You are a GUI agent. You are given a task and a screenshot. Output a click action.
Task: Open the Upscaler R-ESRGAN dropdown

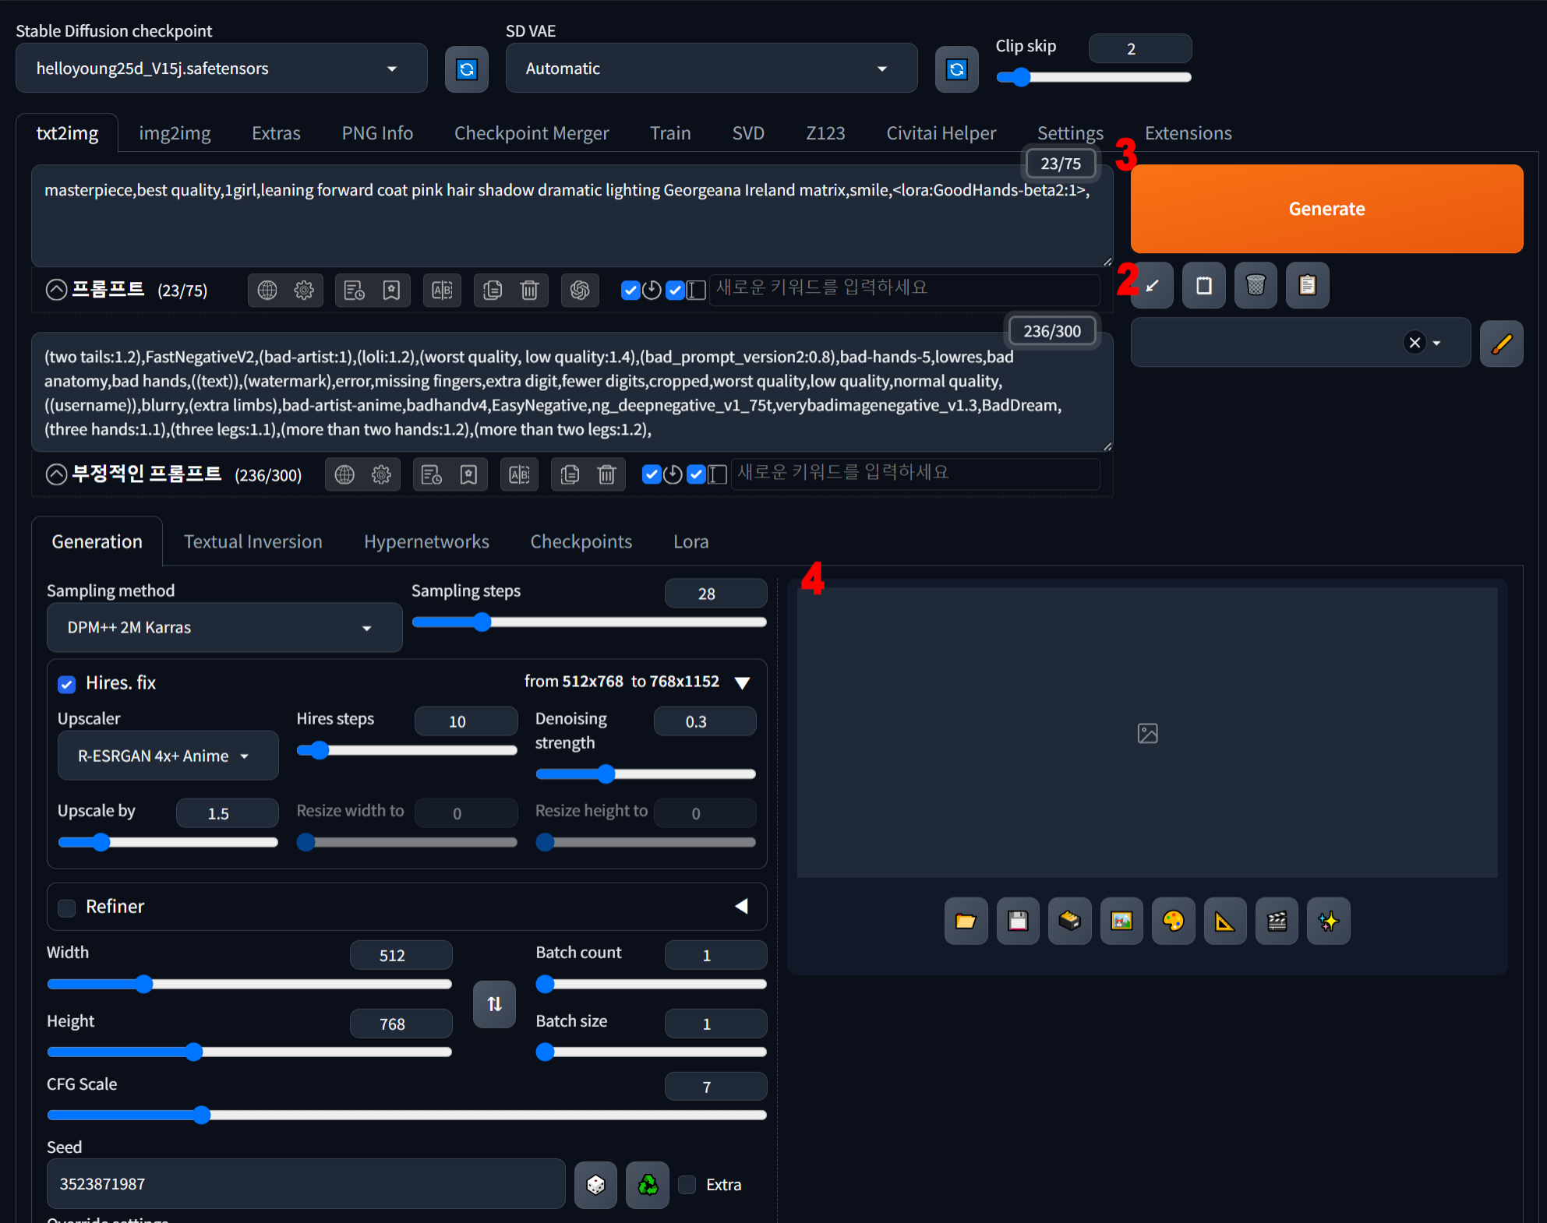[168, 756]
